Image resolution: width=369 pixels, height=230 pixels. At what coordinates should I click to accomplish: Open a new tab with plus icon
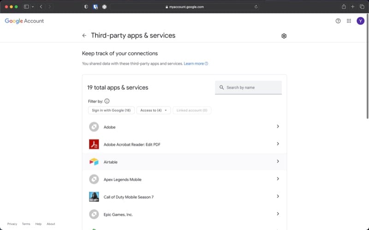(352, 7)
